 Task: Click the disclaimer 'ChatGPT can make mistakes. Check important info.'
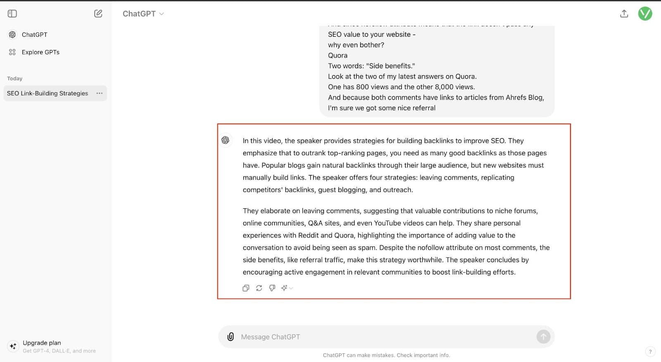pos(386,355)
